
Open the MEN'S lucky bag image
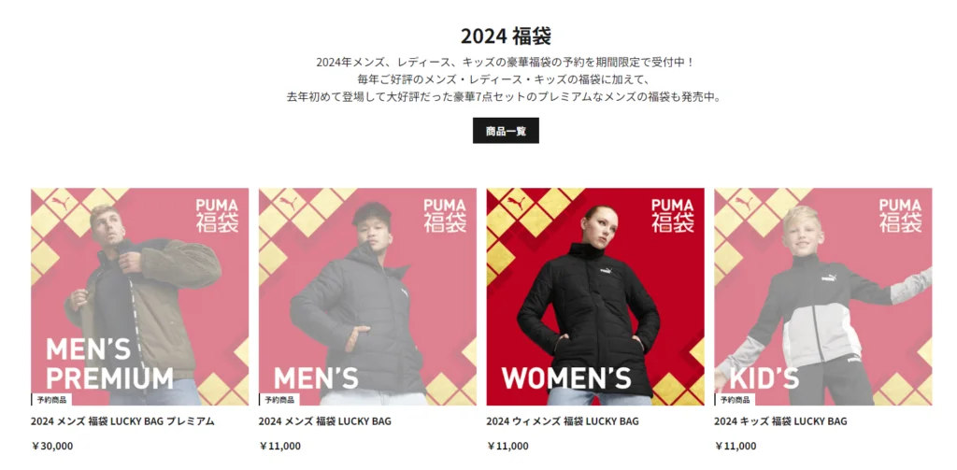(x=367, y=296)
